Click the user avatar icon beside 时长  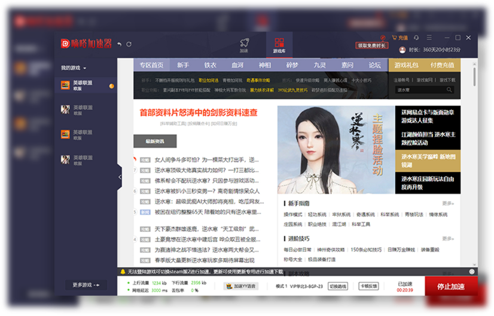tap(402, 50)
